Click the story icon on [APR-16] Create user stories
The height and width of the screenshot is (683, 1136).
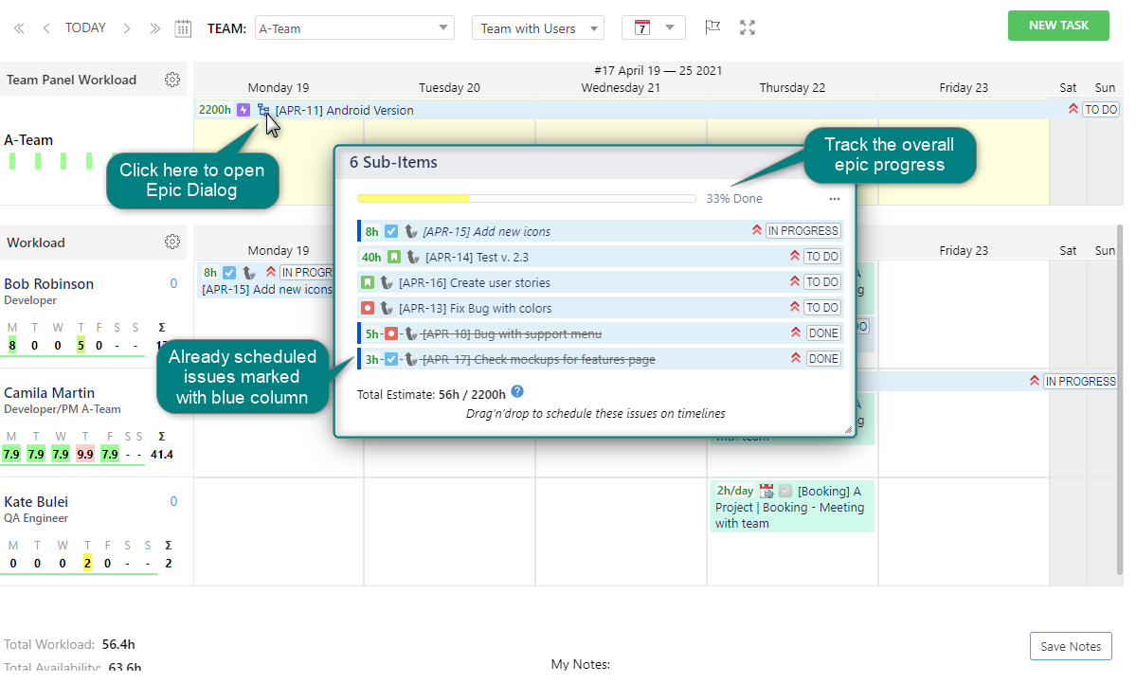point(370,281)
